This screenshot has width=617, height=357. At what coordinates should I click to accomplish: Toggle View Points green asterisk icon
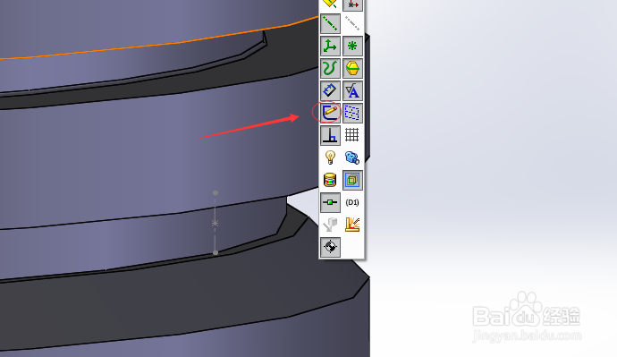(x=352, y=46)
